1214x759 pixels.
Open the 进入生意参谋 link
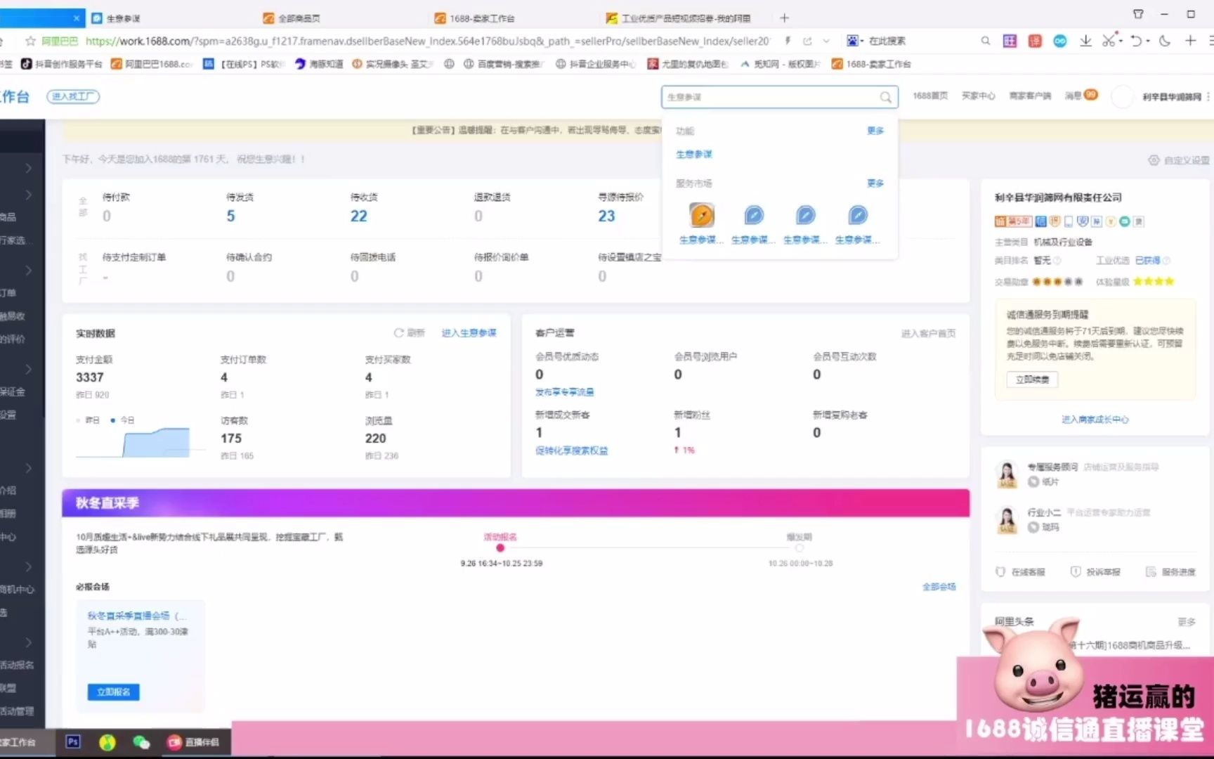coord(469,332)
